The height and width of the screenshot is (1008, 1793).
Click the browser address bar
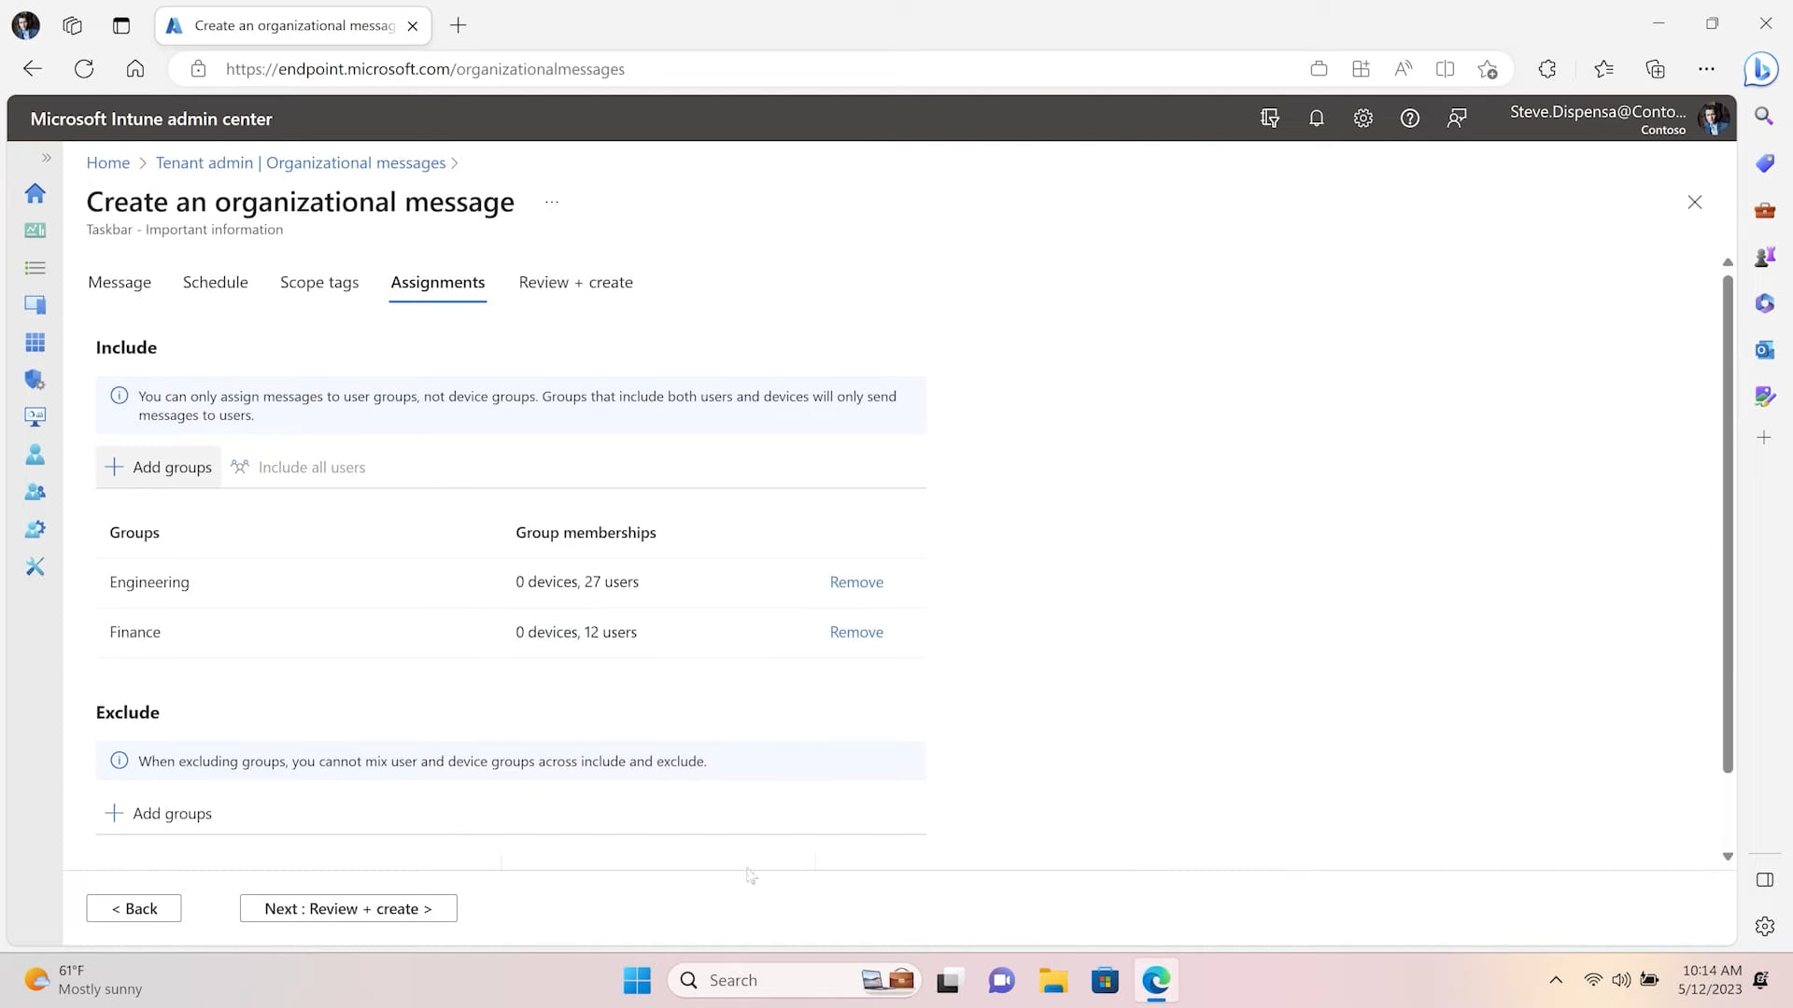coord(747,69)
